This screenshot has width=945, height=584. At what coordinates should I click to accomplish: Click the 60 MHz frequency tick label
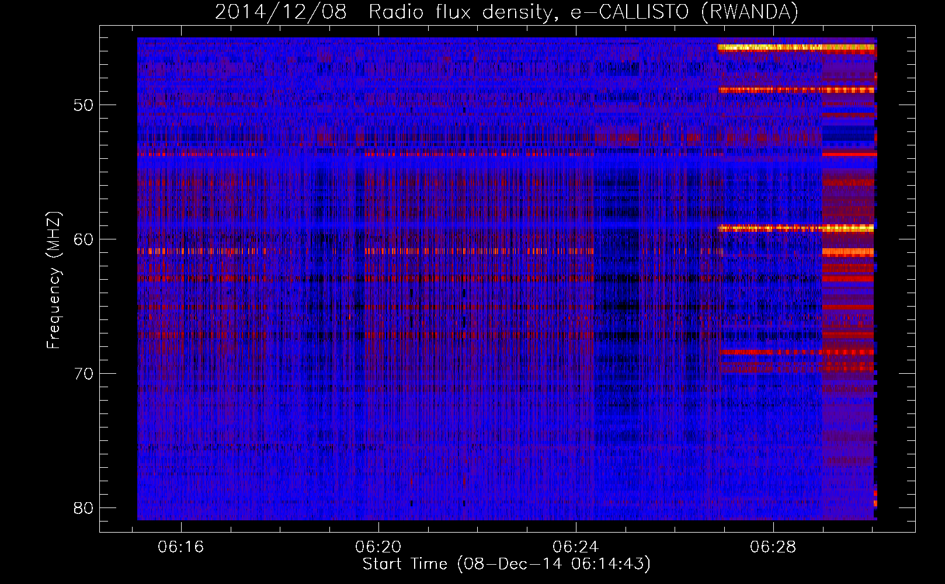[x=84, y=239]
